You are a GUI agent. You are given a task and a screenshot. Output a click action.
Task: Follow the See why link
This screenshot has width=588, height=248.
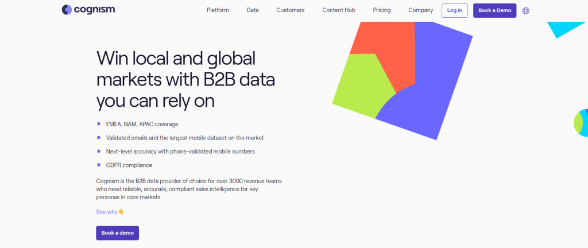click(107, 212)
